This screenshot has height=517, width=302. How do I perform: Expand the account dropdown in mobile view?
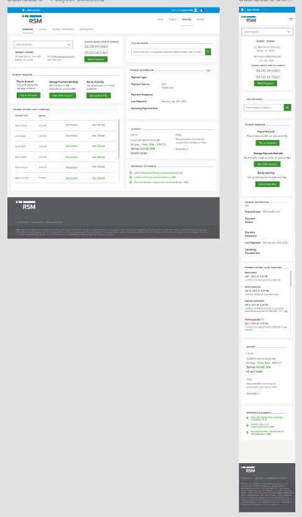point(267,32)
